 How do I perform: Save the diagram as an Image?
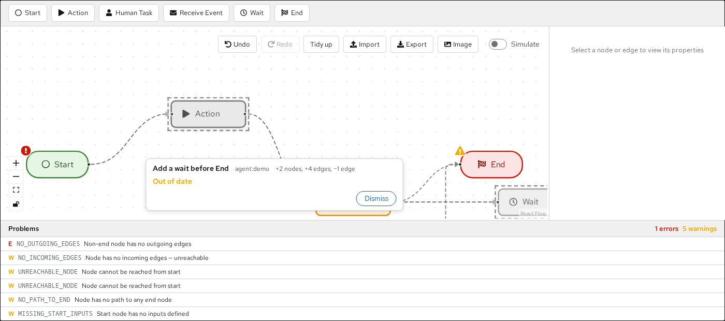click(x=458, y=45)
